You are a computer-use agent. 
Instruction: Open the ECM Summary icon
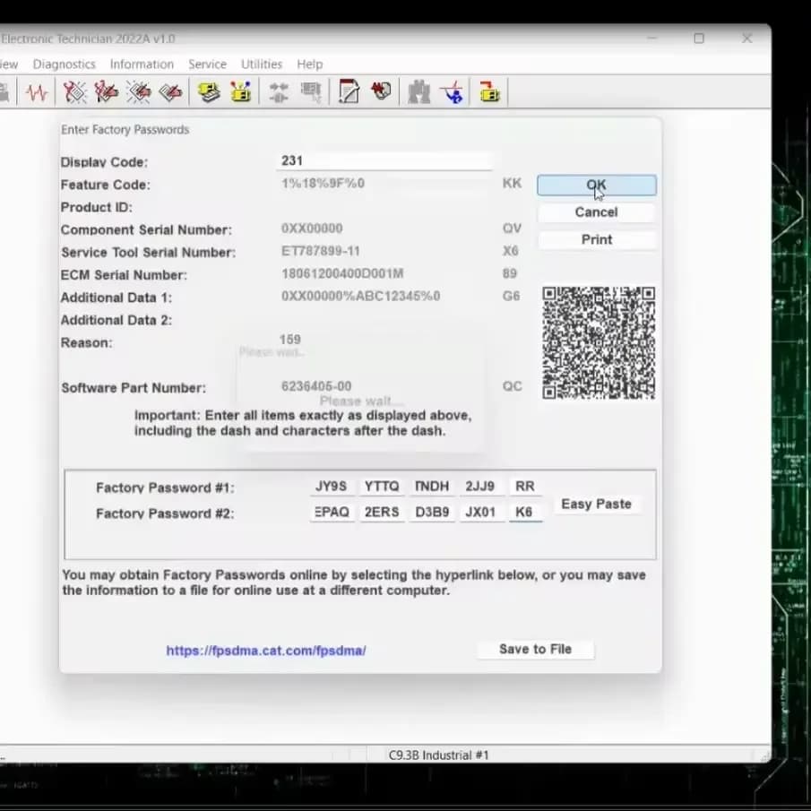[209, 92]
